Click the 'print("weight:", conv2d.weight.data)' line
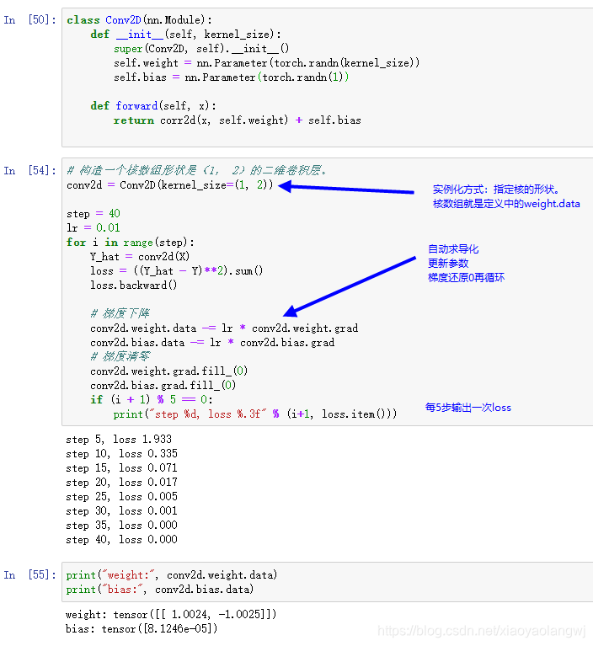 172,574
